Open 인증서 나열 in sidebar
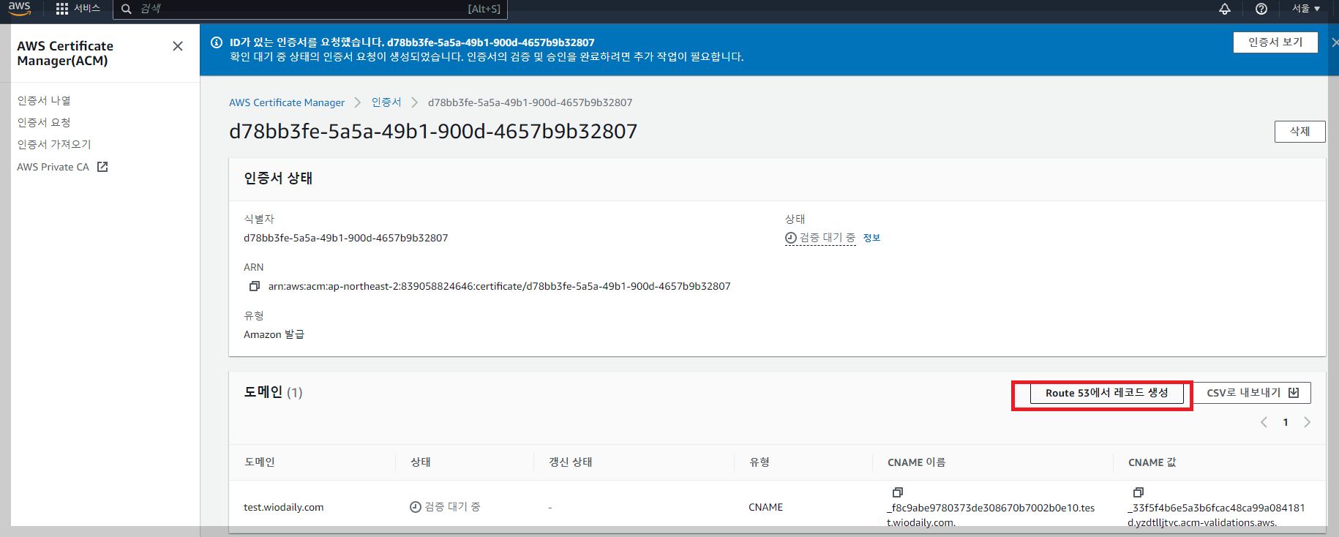Image resolution: width=1339 pixels, height=537 pixels. point(44,100)
